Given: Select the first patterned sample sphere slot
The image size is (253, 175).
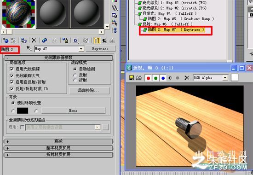Looking at the screenshot, I should pyautogui.click(x=18, y=14).
